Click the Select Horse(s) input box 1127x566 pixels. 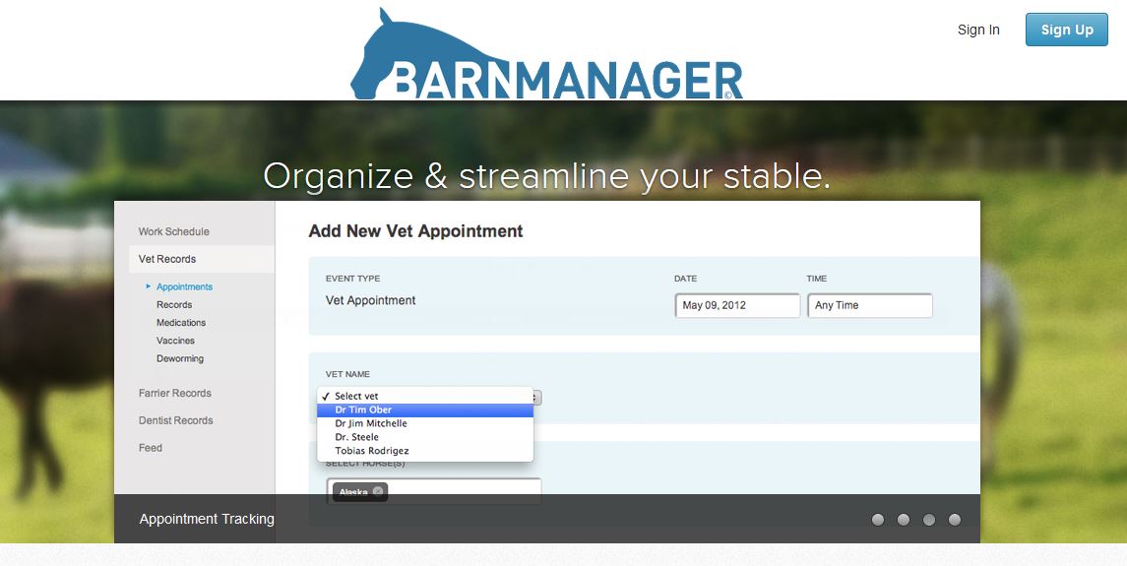point(433,492)
